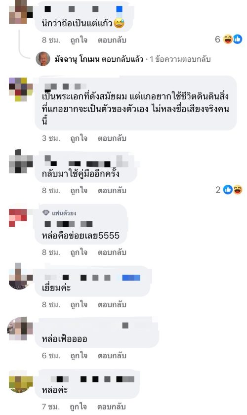247x415 pixels.
Task: Click the diamond top fan badge icon
Action: [46, 212]
